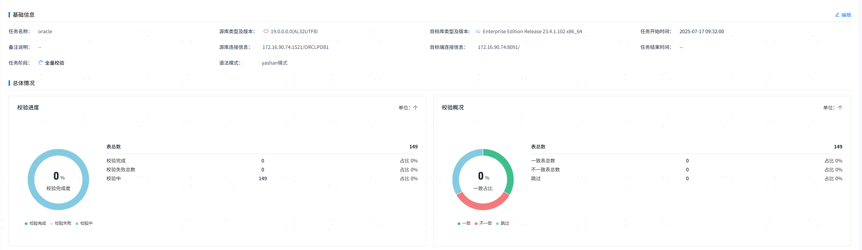Toggle the 校验失败 legend item
This screenshot has width=862, height=250.
tap(61, 223)
